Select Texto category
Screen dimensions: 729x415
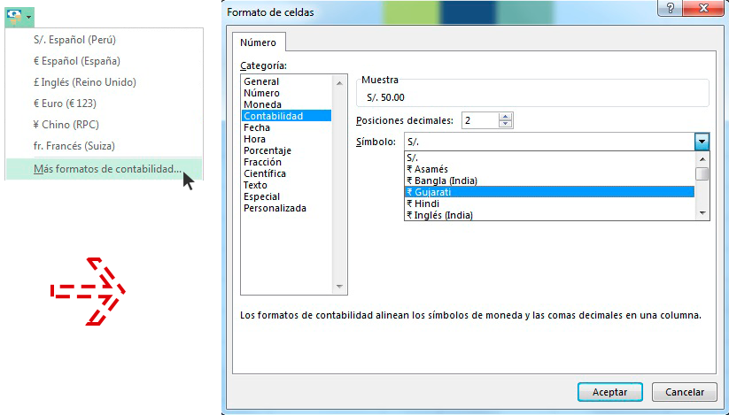coord(255,185)
